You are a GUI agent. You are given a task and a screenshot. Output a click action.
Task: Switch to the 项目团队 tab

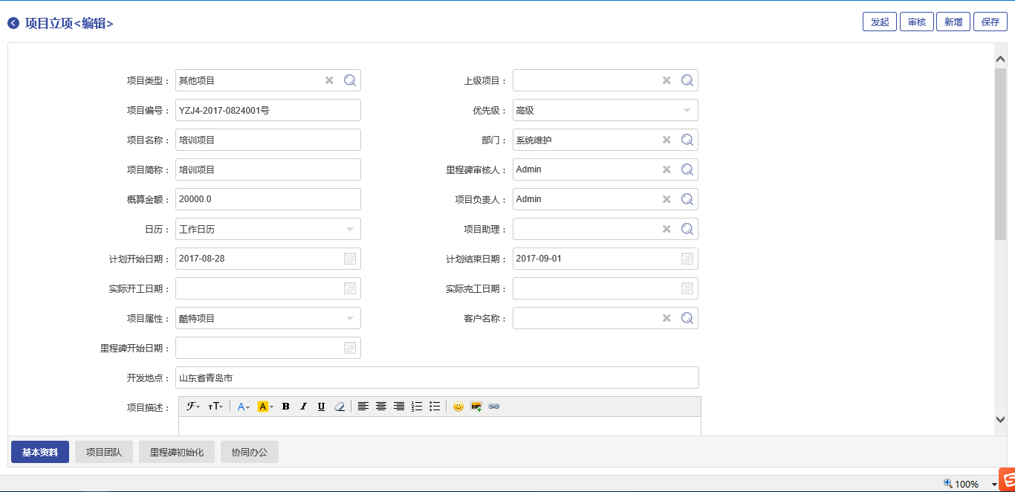104,452
